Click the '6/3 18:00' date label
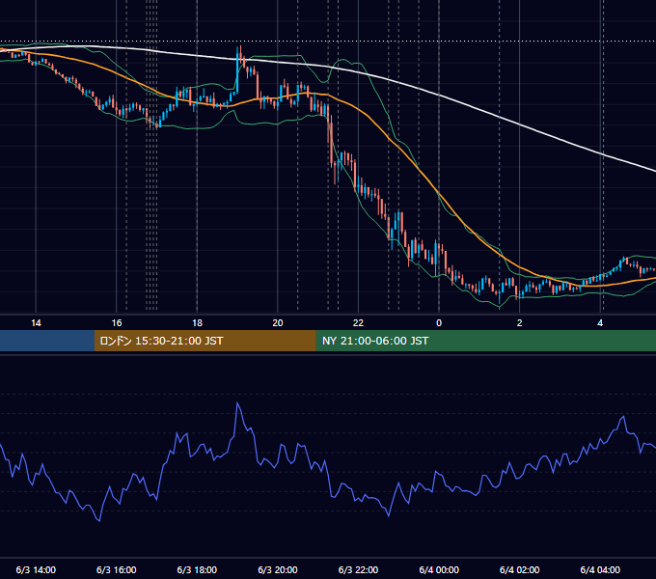 click(x=197, y=569)
